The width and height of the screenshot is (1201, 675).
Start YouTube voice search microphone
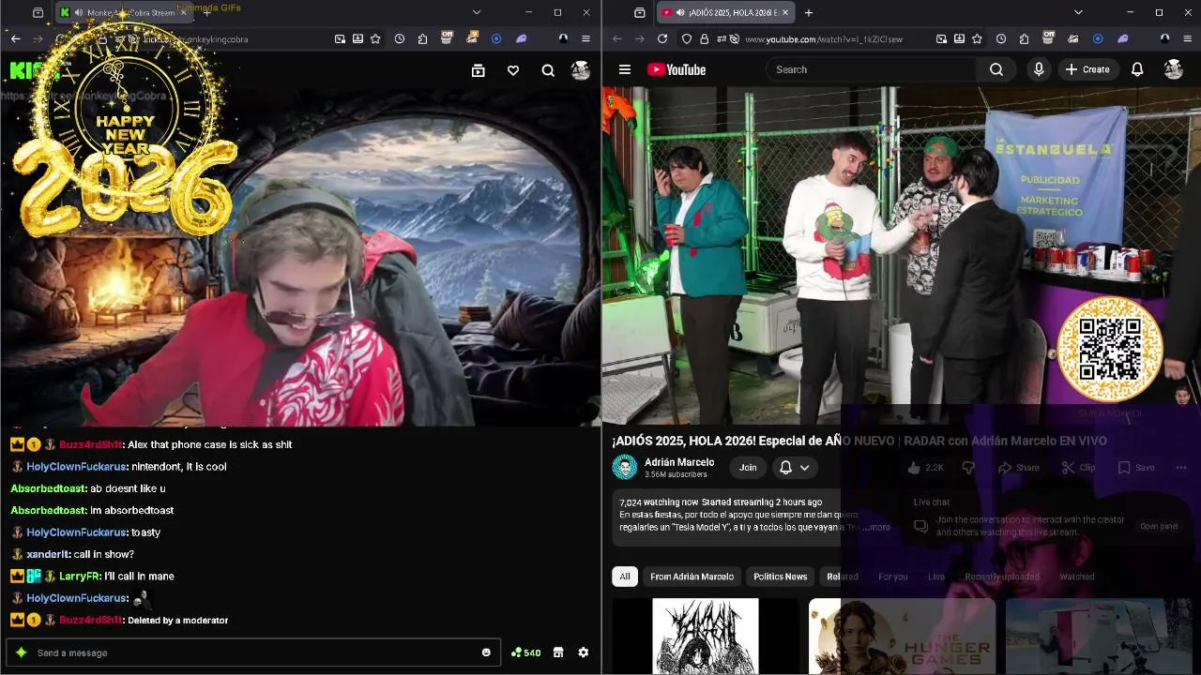click(x=1039, y=69)
